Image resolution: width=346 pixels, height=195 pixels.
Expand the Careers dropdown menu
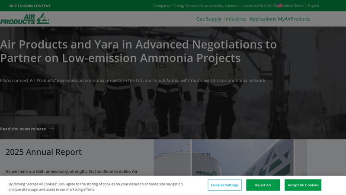[232, 6]
